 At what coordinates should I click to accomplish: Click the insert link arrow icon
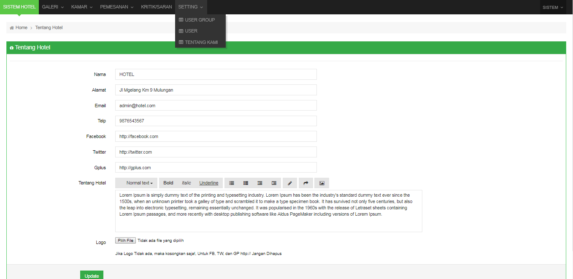click(x=306, y=183)
